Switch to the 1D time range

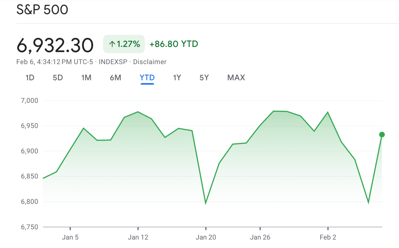tap(30, 78)
